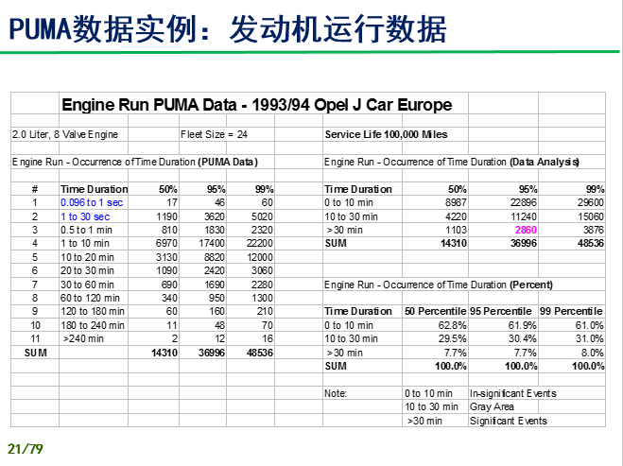Click the value 6970 in row 4

point(166,243)
